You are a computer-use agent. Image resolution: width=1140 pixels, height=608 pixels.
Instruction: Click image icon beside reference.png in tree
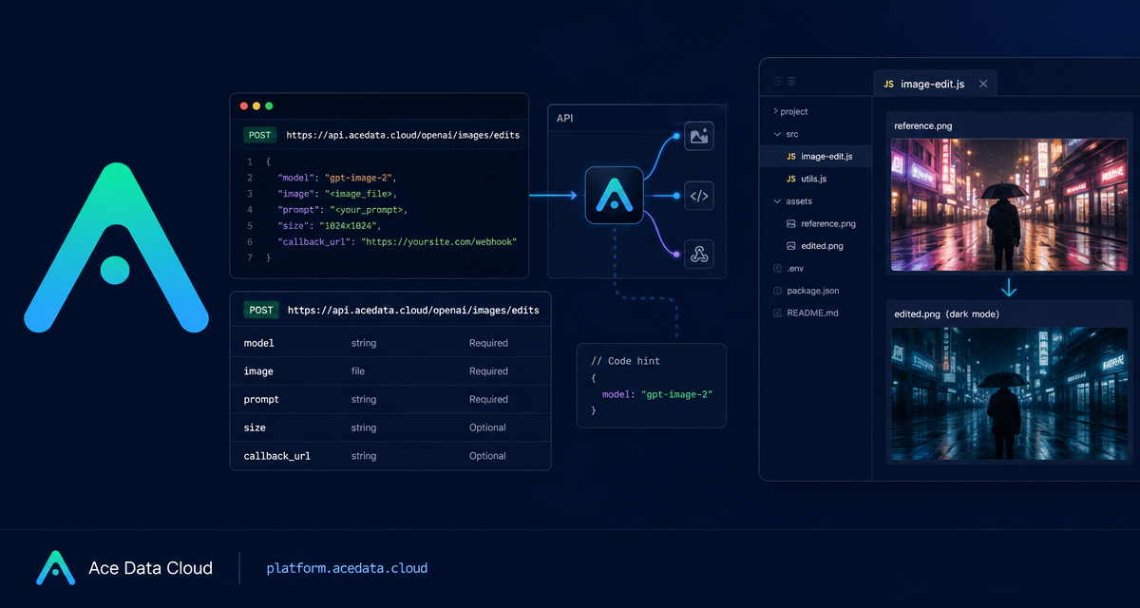[791, 224]
